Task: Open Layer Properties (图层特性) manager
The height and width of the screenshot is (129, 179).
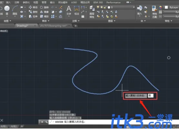Action: point(92,12)
